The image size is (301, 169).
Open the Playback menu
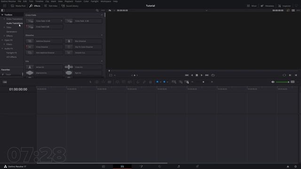pyautogui.click(x=69, y=1)
